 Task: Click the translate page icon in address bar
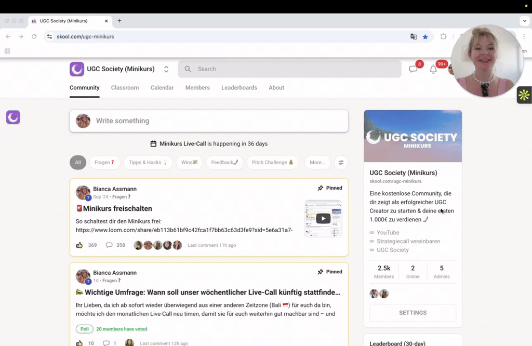(x=413, y=37)
